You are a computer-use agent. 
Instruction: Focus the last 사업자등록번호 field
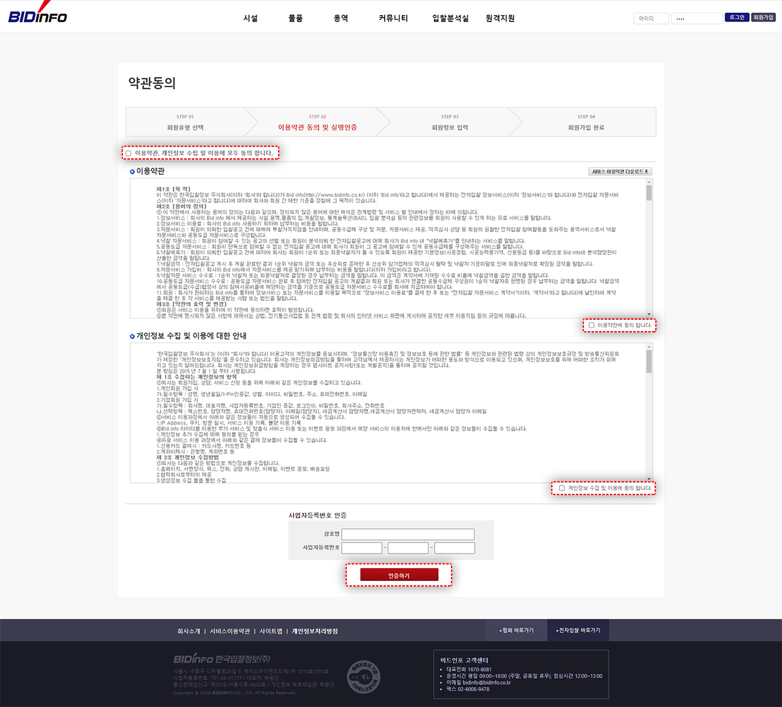pyautogui.click(x=455, y=548)
